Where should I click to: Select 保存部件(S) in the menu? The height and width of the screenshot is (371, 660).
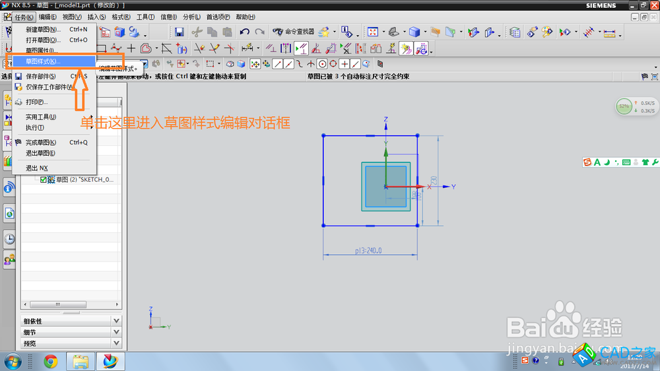point(54,76)
